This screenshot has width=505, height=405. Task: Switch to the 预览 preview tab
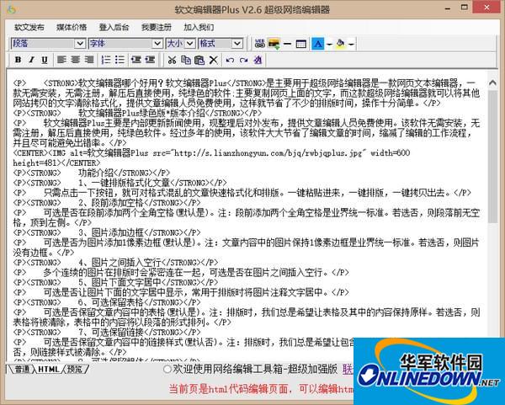[x=75, y=370]
